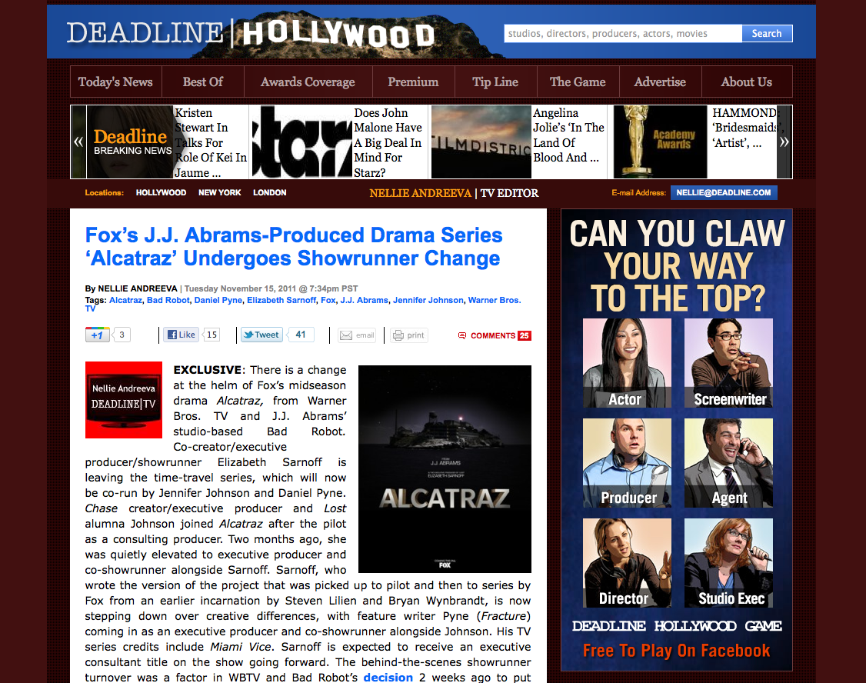866x683 pixels.
Task: Open Today's News navigation item
Action: click(115, 82)
